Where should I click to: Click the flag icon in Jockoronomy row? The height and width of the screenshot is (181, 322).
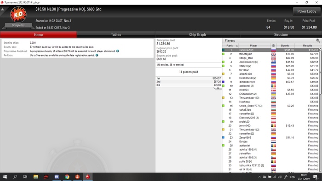[274, 62]
